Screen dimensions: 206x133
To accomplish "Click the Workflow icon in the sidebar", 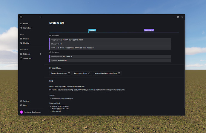I will [x=21, y=28].
